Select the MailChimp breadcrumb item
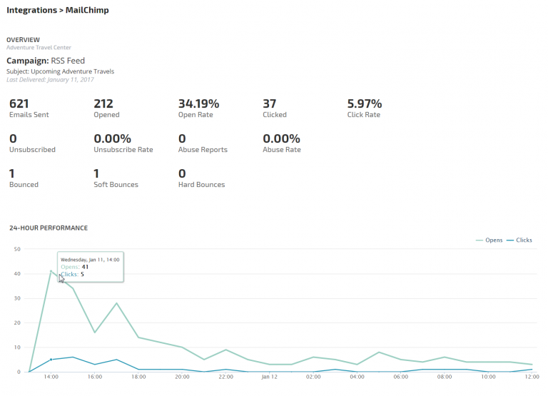Screen dimensions: 548x396 (87, 10)
